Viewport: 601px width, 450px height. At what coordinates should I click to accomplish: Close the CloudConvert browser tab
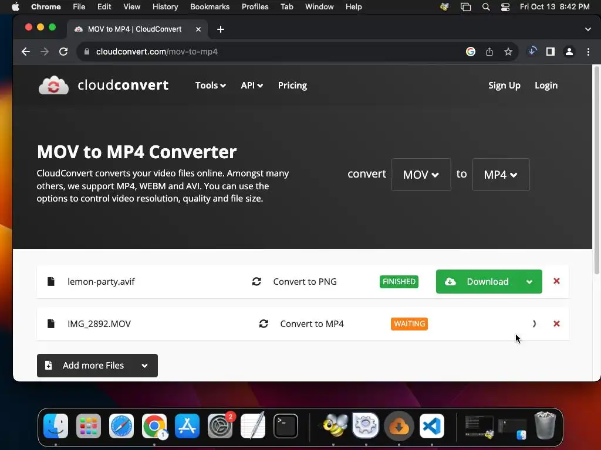click(198, 29)
